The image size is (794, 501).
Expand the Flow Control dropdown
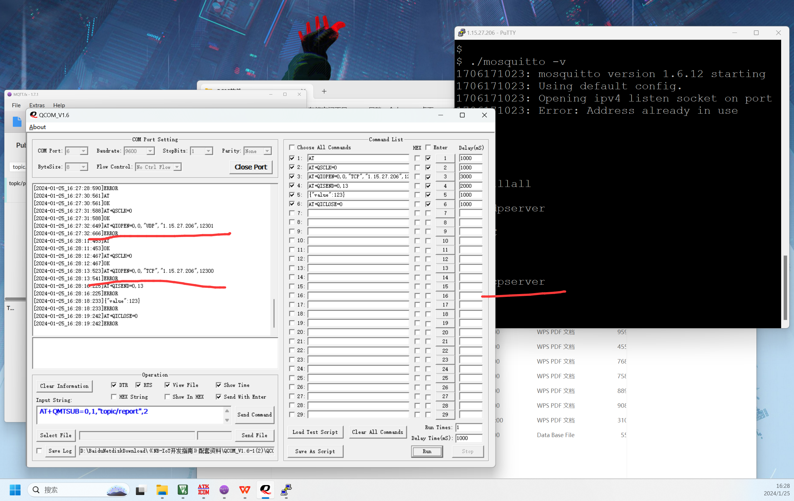[x=177, y=167]
